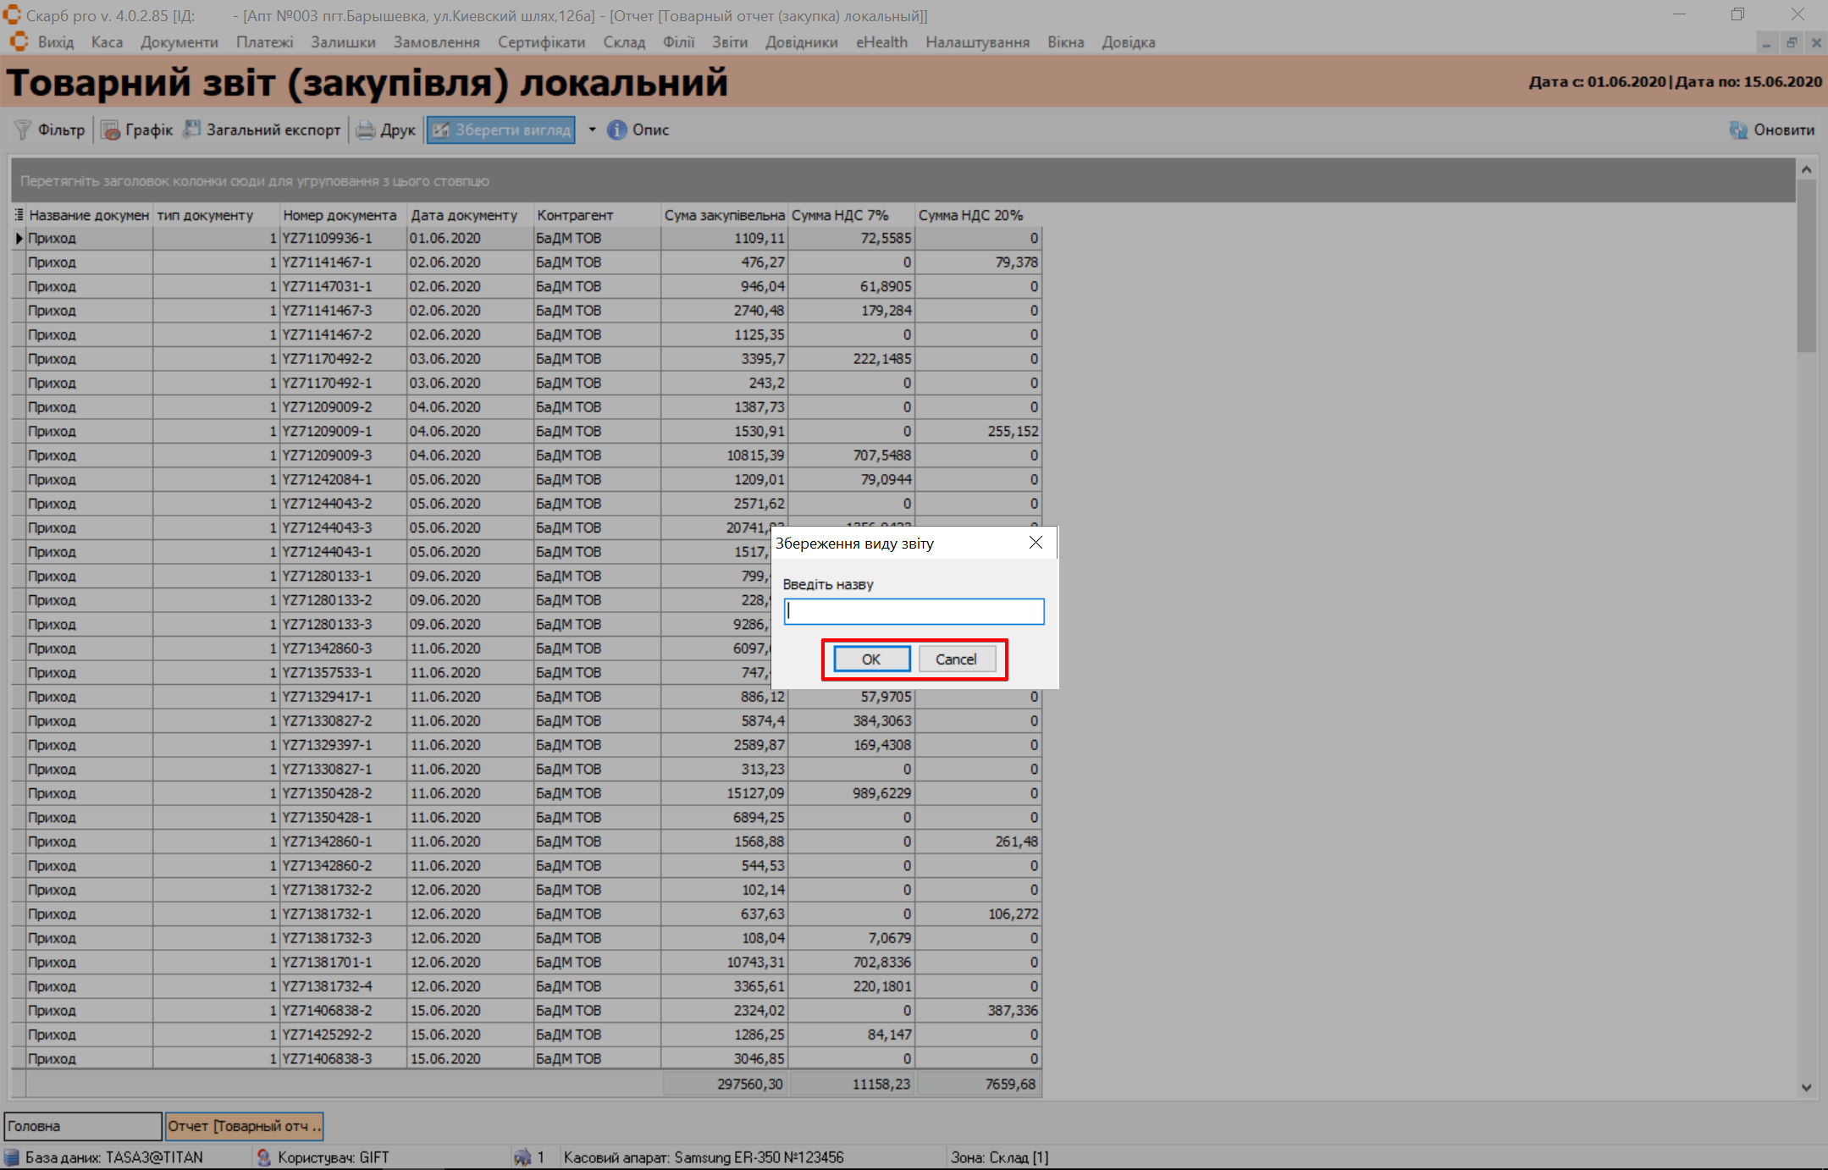
Task: Click the grid column chooser icon
Action: [x=19, y=215]
